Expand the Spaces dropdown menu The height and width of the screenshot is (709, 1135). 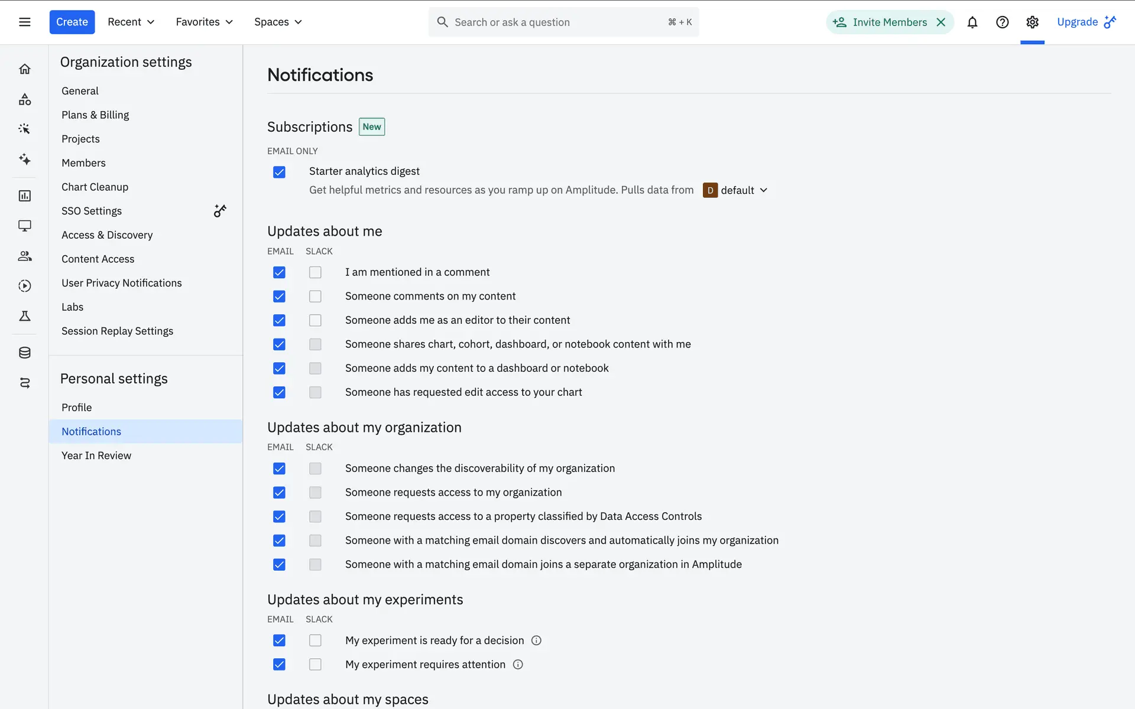pyautogui.click(x=278, y=22)
